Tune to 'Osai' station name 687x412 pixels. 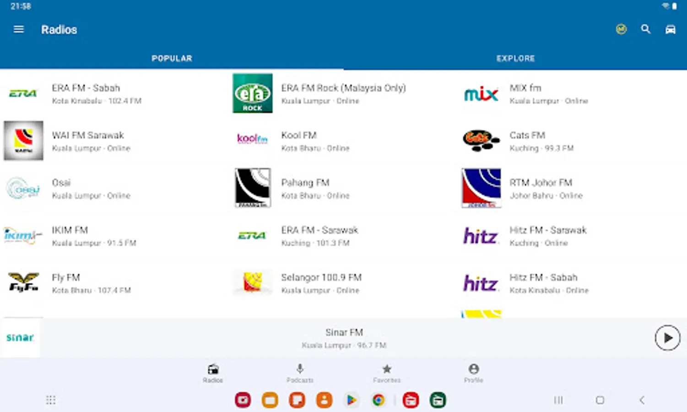(61, 183)
